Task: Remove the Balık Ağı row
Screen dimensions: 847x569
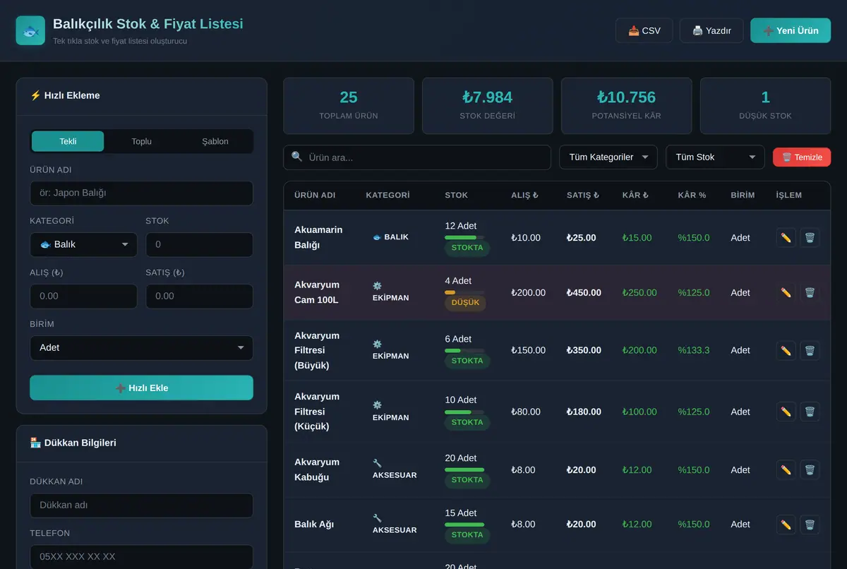Action: coord(810,525)
